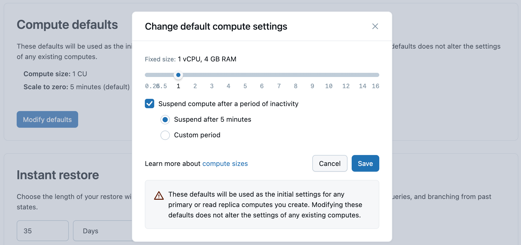
Task: Click the 'Change default compute settings' dialog title
Action: 216,26
